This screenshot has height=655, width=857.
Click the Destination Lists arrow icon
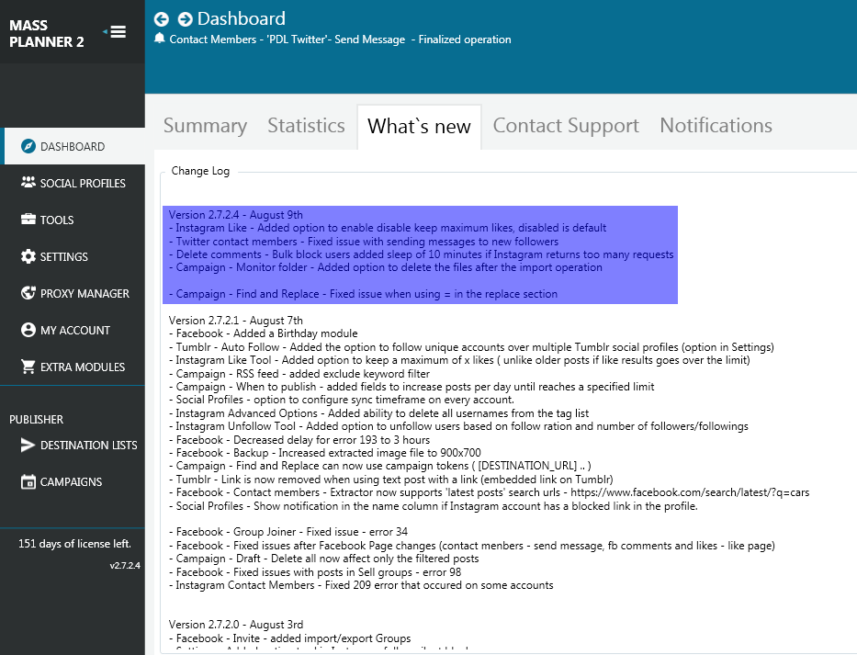point(28,445)
